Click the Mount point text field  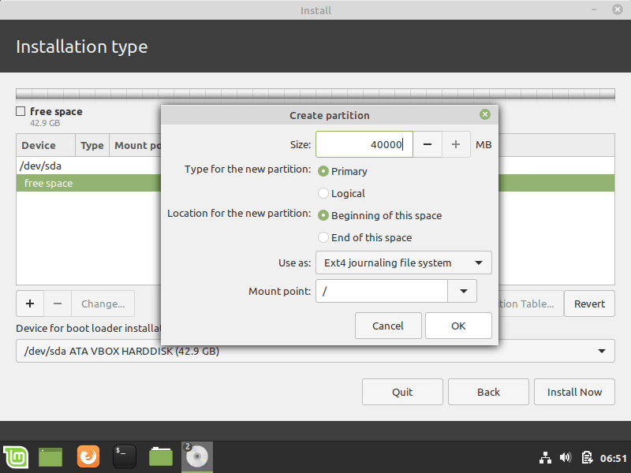tap(382, 291)
